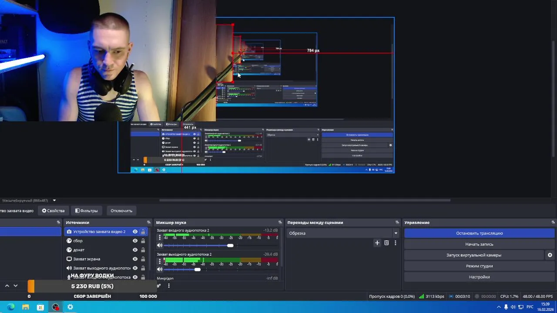This screenshot has height=313, width=557.
Task: Hide the донат source
Action: pos(135,250)
